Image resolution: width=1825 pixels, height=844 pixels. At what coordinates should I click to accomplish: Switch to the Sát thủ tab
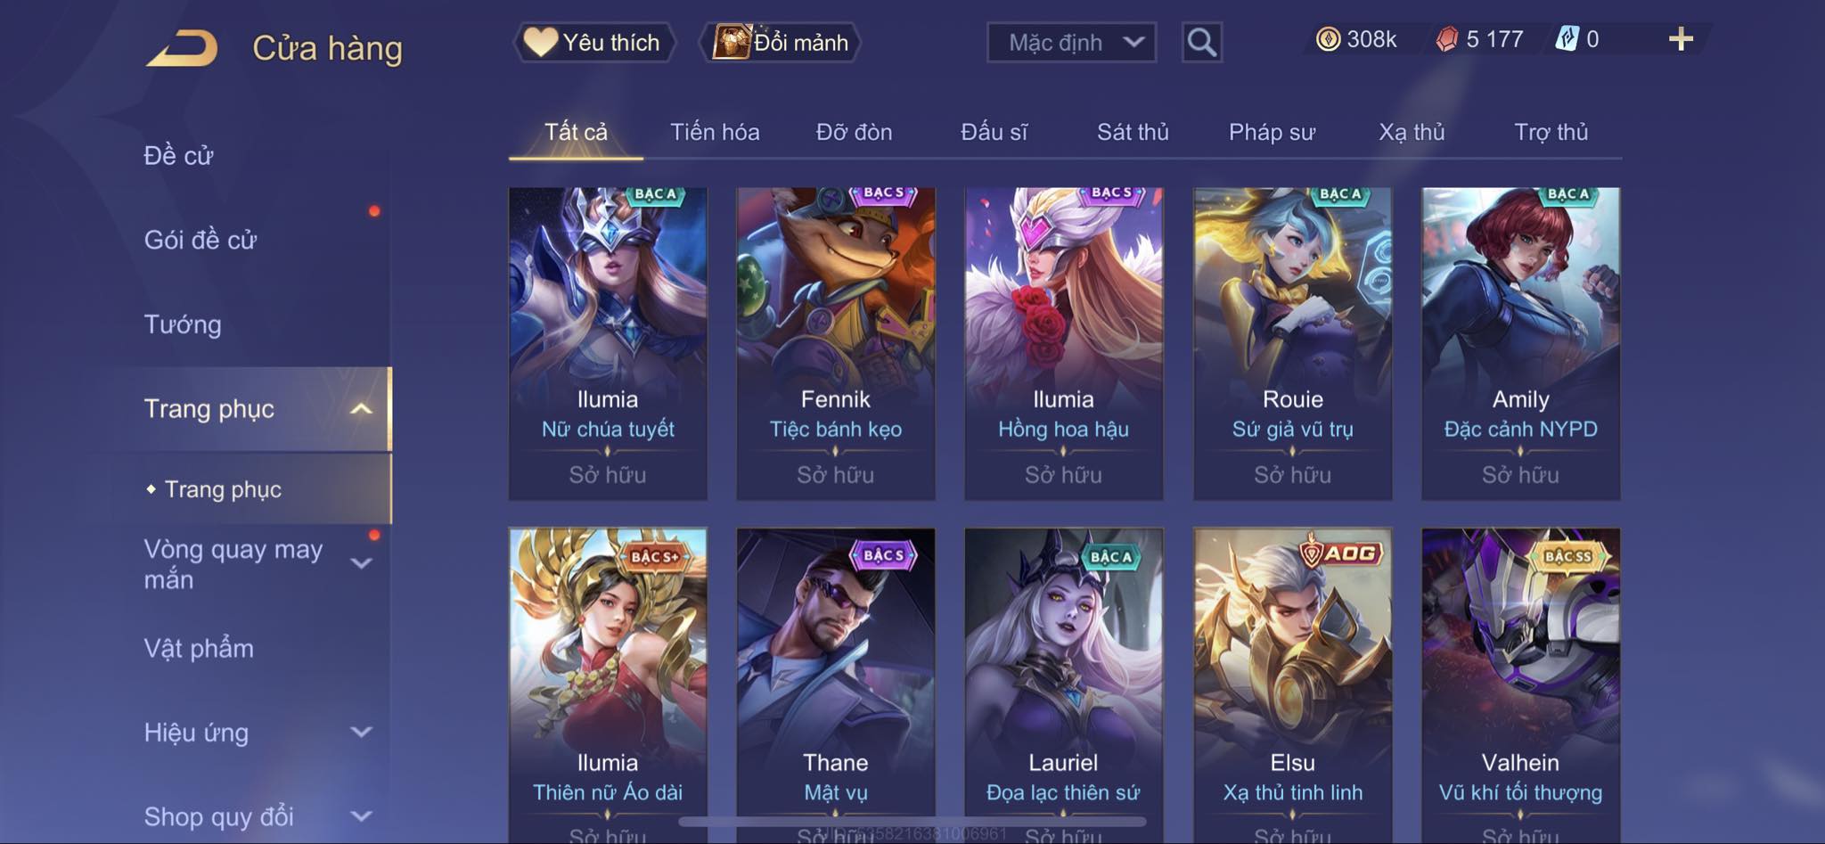(1133, 132)
